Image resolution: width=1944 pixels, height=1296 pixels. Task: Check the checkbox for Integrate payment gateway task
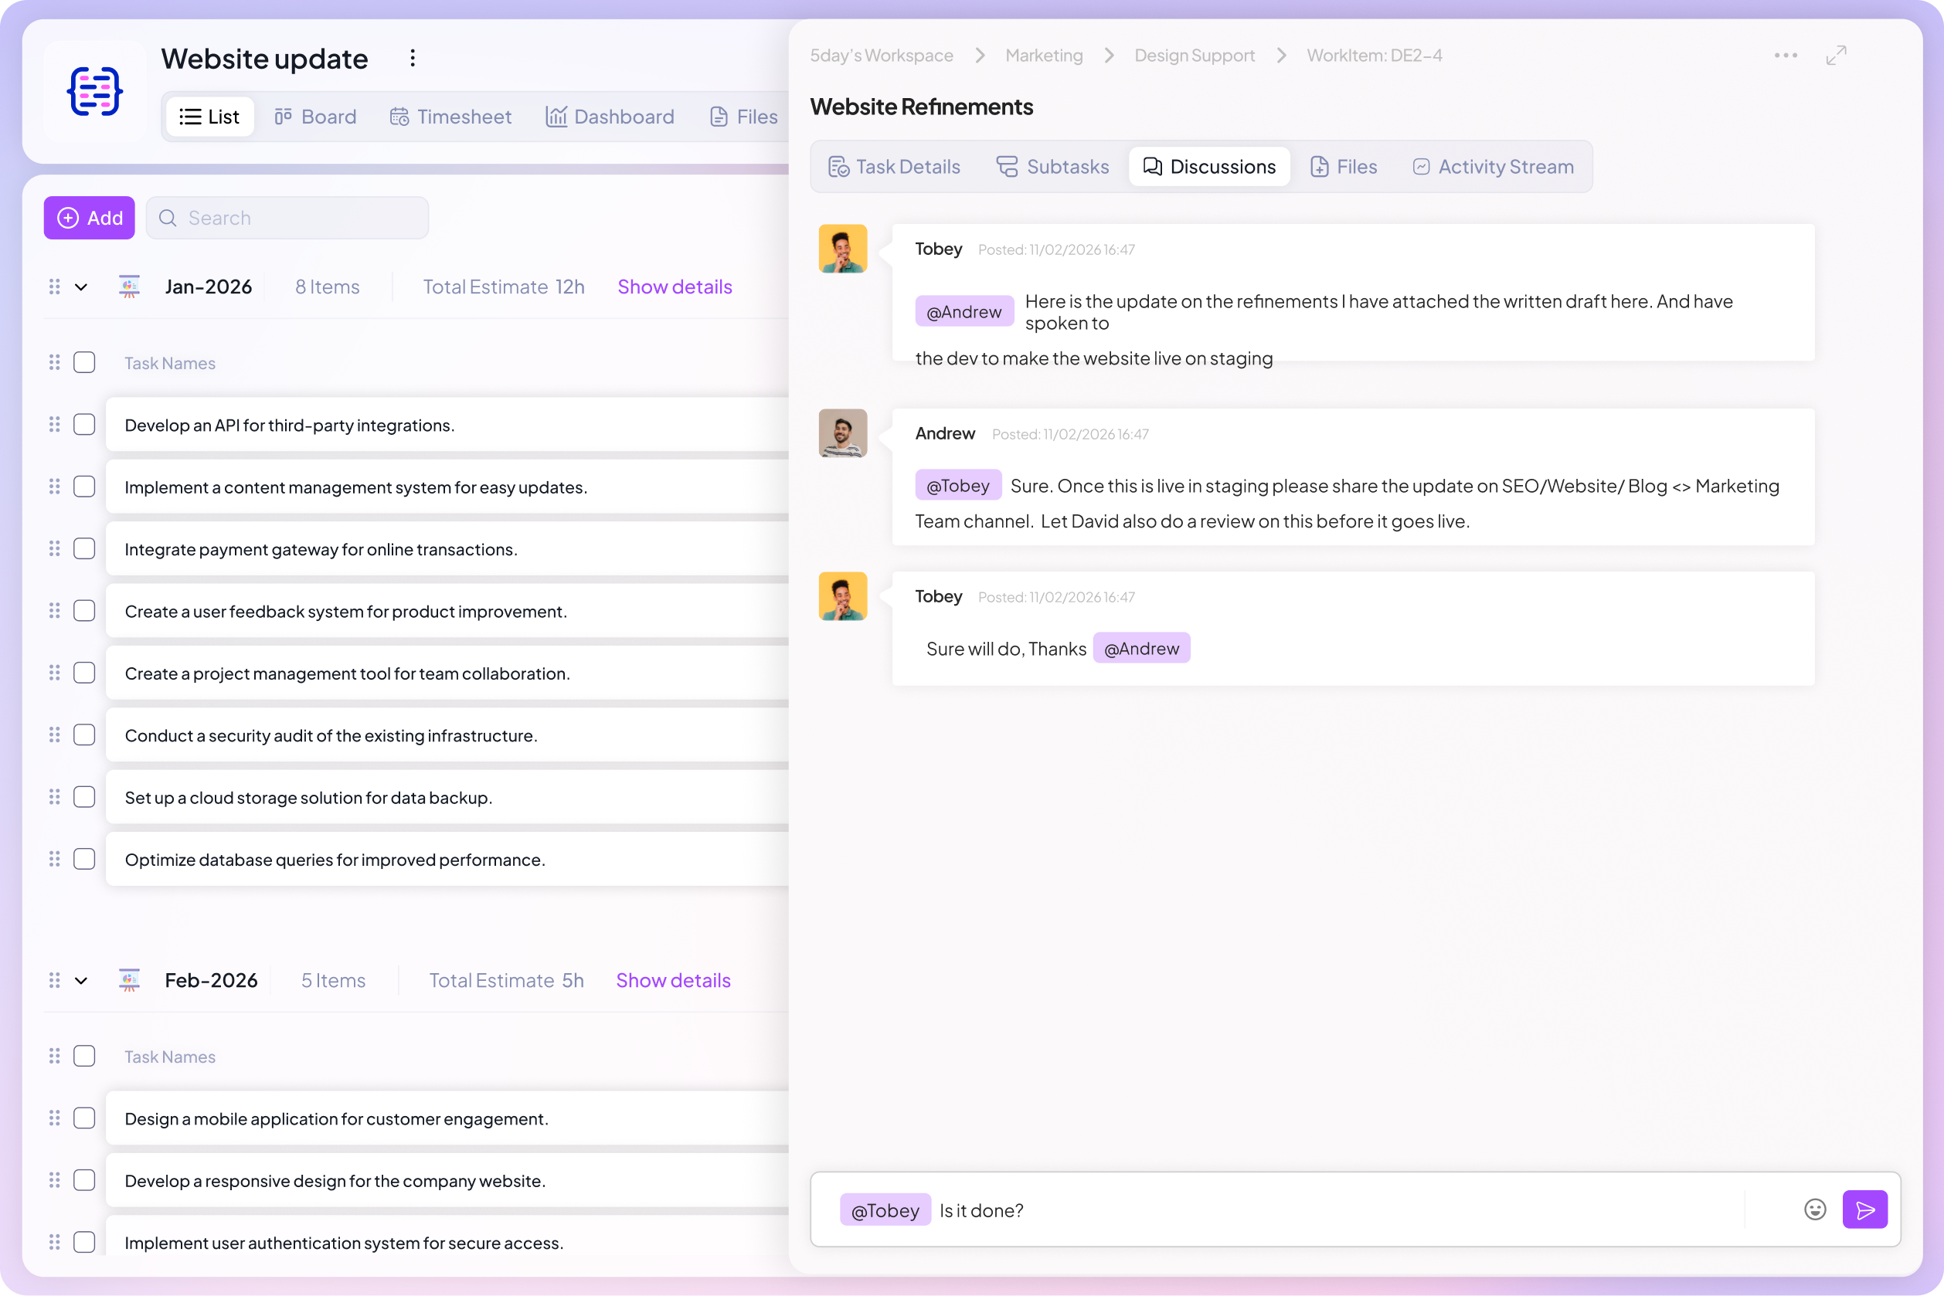point(84,548)
